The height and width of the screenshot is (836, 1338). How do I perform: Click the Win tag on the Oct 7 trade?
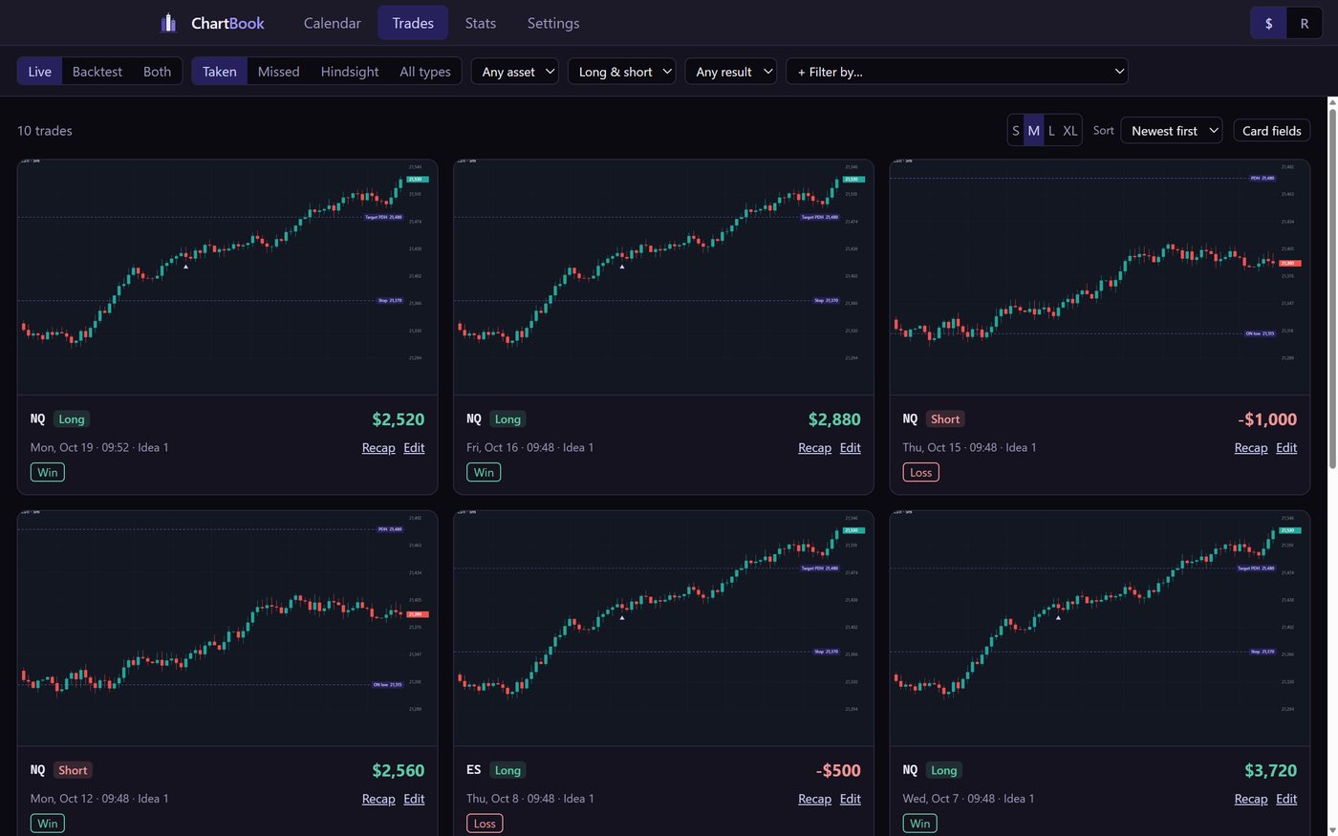pos(920,824)
